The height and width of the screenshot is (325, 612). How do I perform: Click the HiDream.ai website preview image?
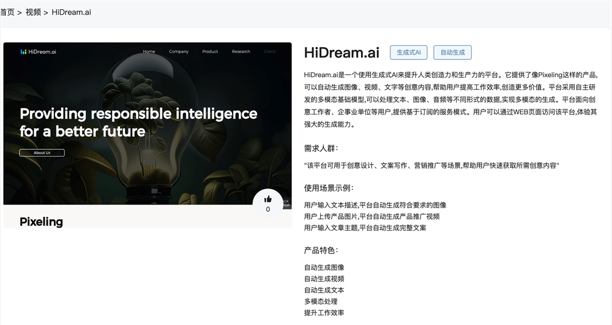click(x=147, y=135)
